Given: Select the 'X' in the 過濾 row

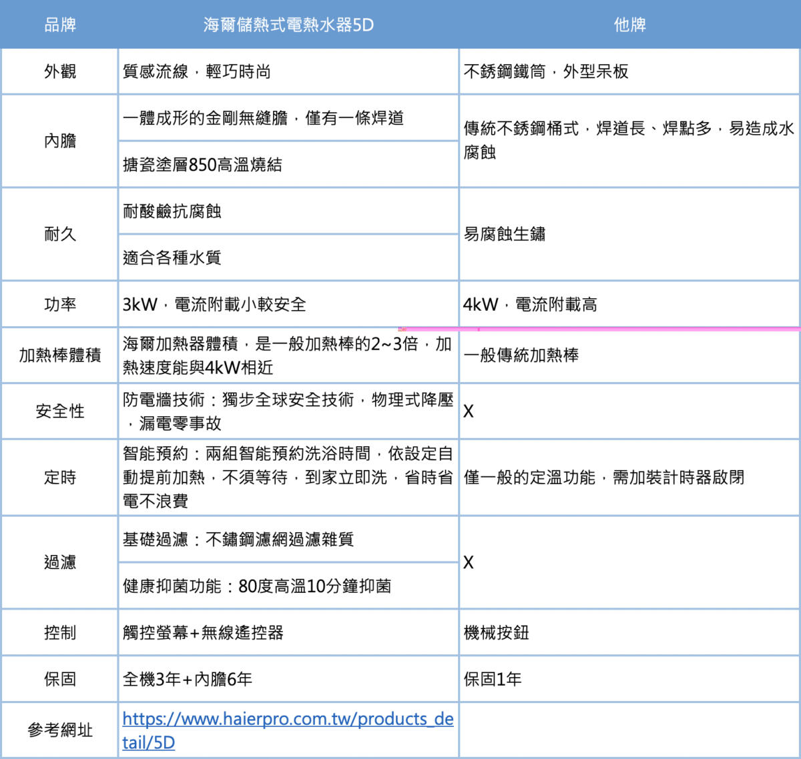Looking at the screenshot, I should [629, 562].
